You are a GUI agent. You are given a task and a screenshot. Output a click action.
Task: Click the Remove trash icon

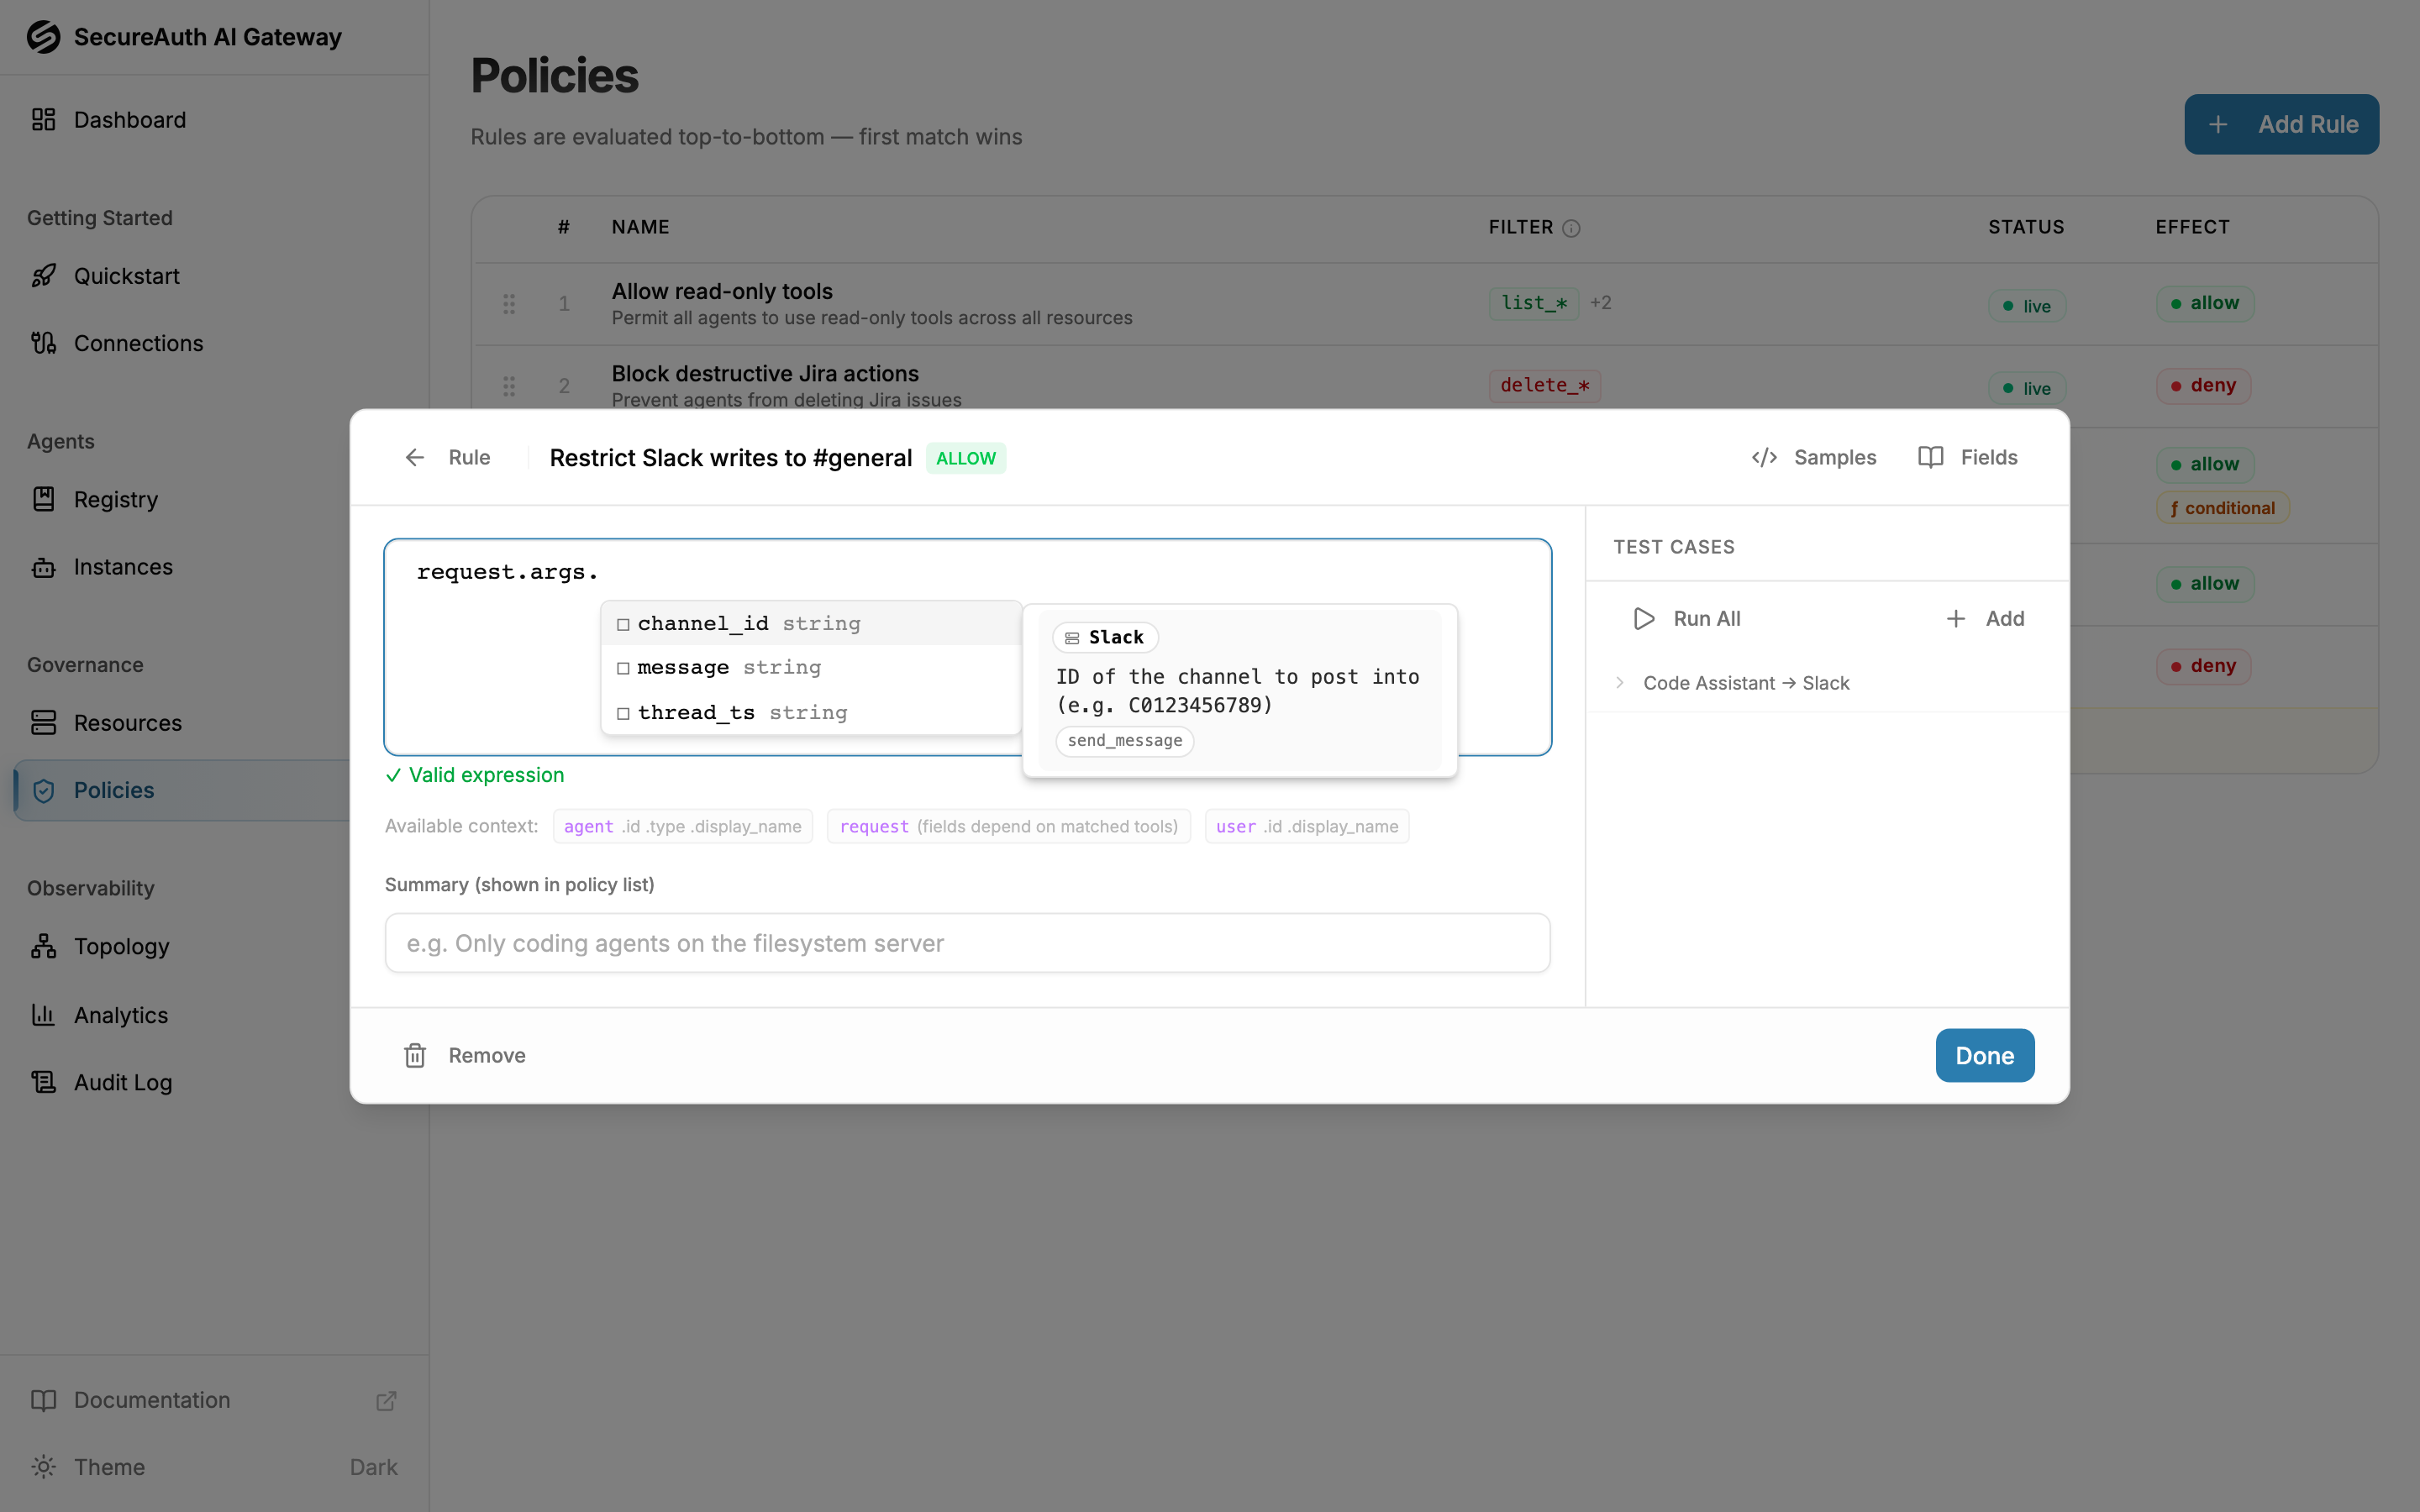click(415, 1055)
